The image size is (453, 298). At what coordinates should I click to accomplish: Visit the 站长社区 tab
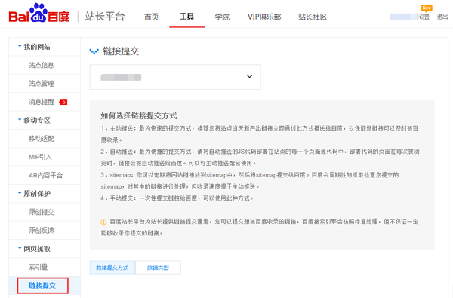313,17
